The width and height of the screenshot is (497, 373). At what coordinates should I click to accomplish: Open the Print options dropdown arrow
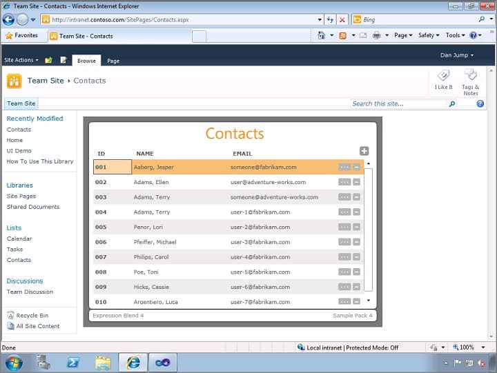pos(387,35)
